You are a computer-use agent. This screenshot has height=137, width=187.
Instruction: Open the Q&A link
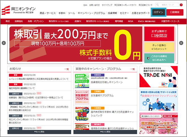tap(85, 5)
